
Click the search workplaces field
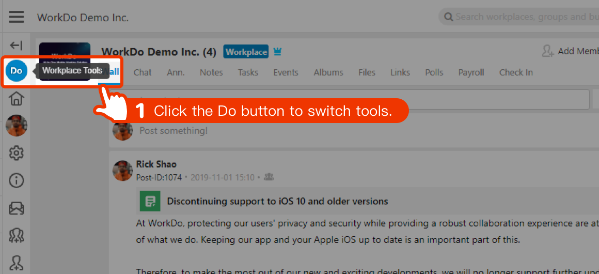coord(519,17)
